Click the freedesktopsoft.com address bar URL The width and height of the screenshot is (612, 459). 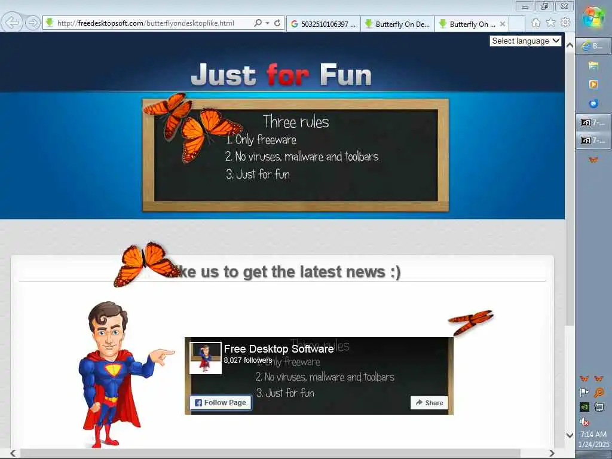coord(146,23)
